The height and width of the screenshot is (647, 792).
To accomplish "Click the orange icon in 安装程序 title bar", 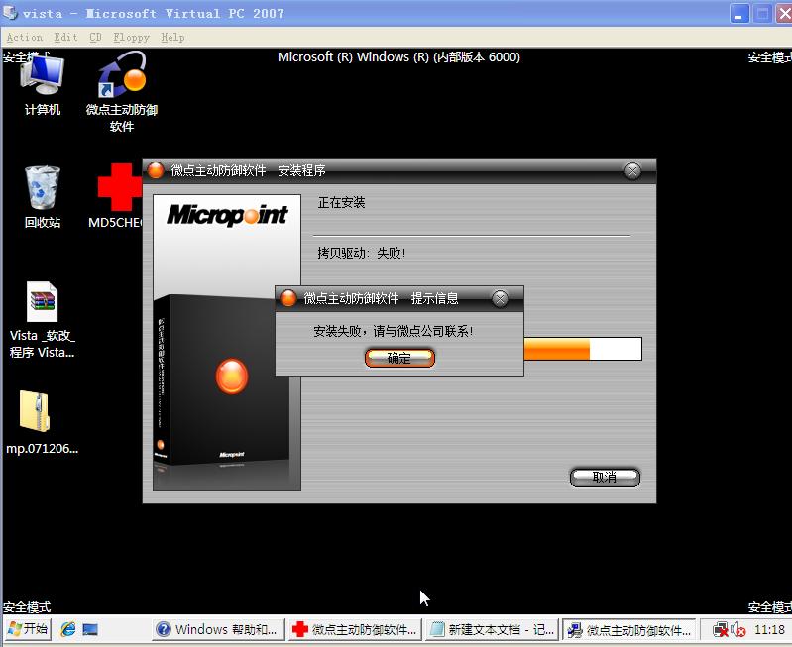I will coord(156,170).
